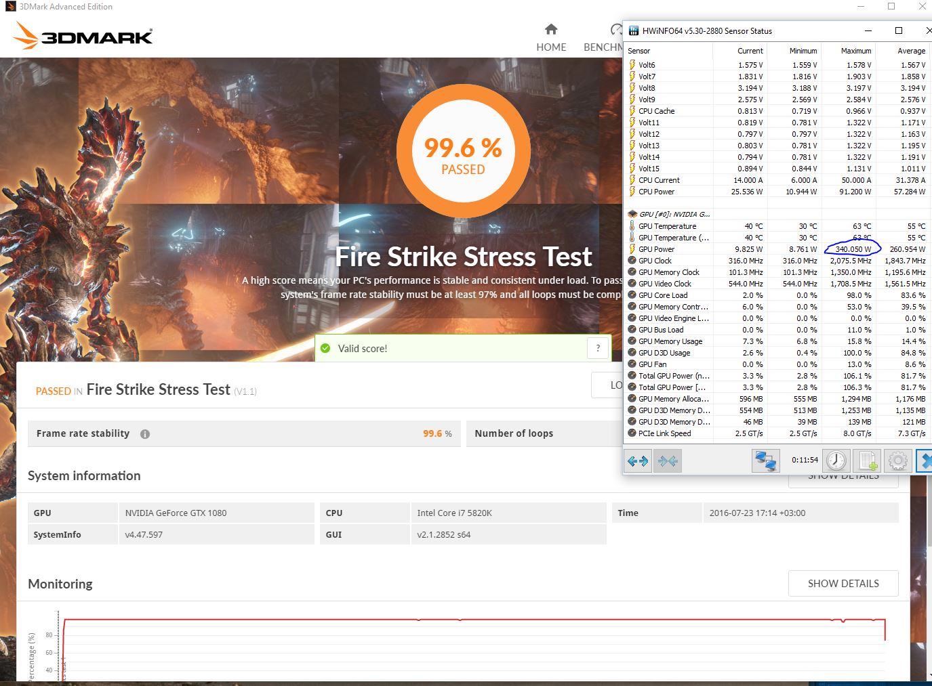Click the 3DMark logo
Viewport: 932px width, 686px height.
tap(83, 36)
